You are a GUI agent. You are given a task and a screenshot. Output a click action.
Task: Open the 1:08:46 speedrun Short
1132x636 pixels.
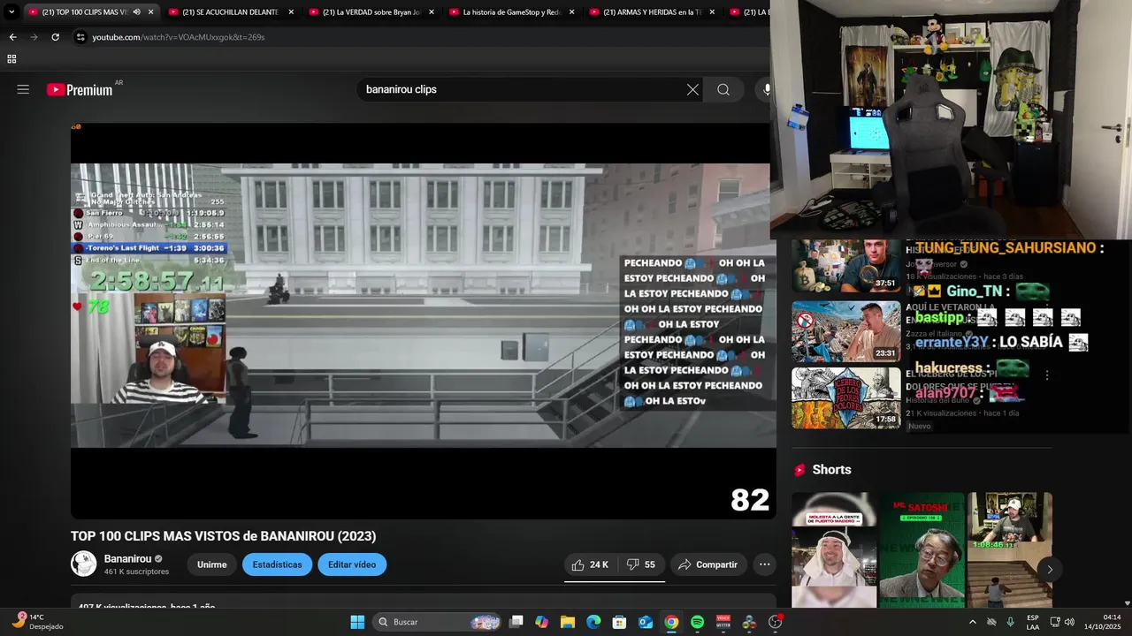tap(1009, 549)
